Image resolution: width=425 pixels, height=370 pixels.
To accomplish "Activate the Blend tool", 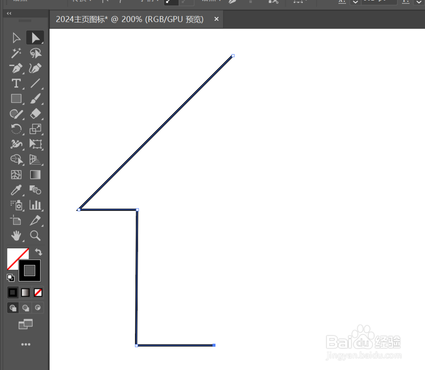I will (x=35, y=190).
